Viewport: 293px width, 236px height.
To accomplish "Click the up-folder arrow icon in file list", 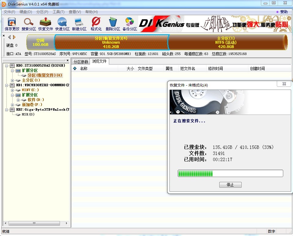I will click(x=75, y=68).
